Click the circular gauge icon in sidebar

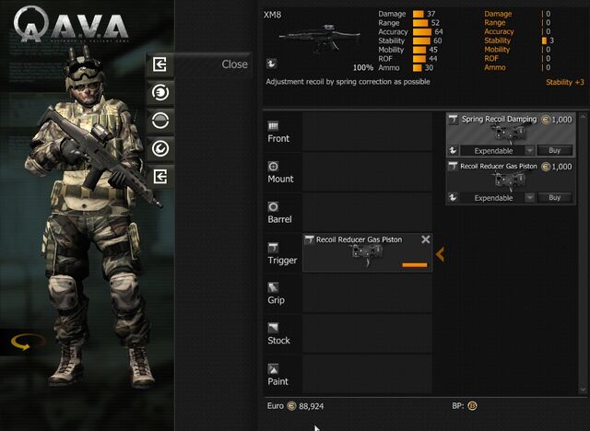pyautogui.click(x=160, y=149)
